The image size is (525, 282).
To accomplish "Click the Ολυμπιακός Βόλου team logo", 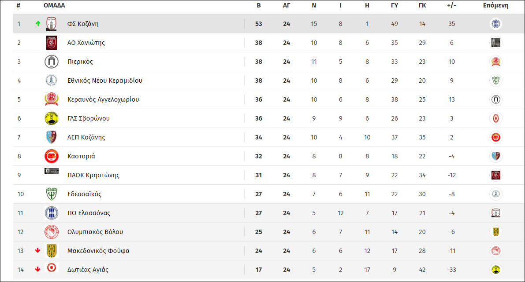I will tap(52, 232).
